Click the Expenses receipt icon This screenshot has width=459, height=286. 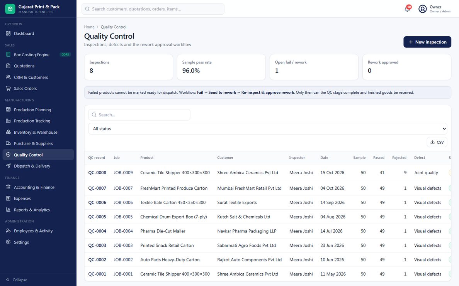[x=8, y=198]
